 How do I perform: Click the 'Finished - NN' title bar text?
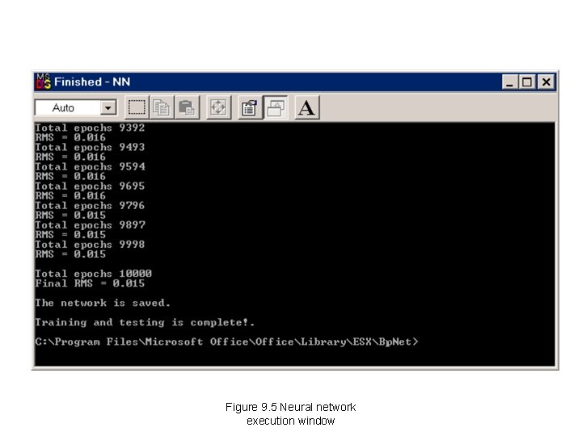(92, 82)
